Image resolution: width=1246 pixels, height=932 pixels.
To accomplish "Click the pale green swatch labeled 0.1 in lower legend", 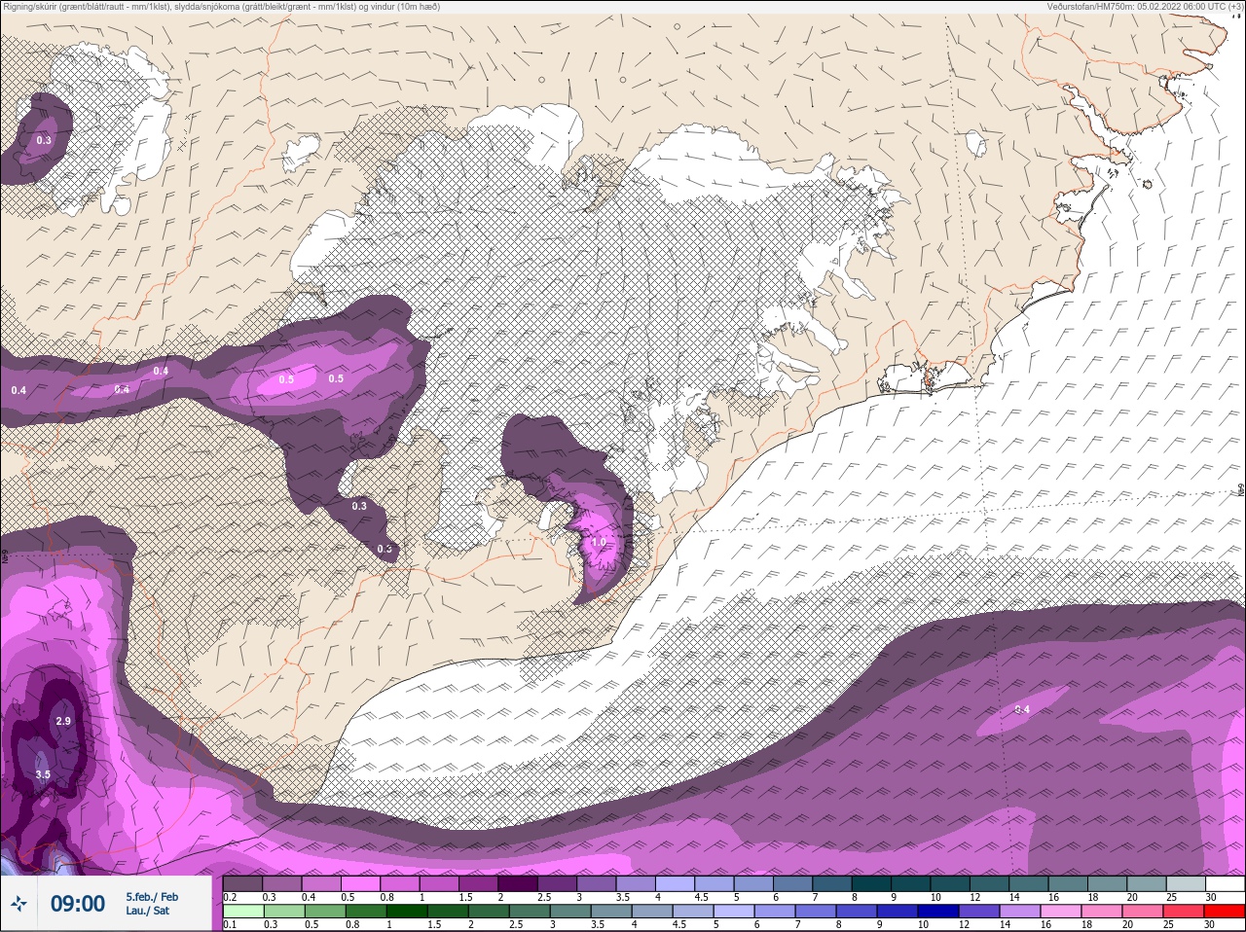I will 243,911.
